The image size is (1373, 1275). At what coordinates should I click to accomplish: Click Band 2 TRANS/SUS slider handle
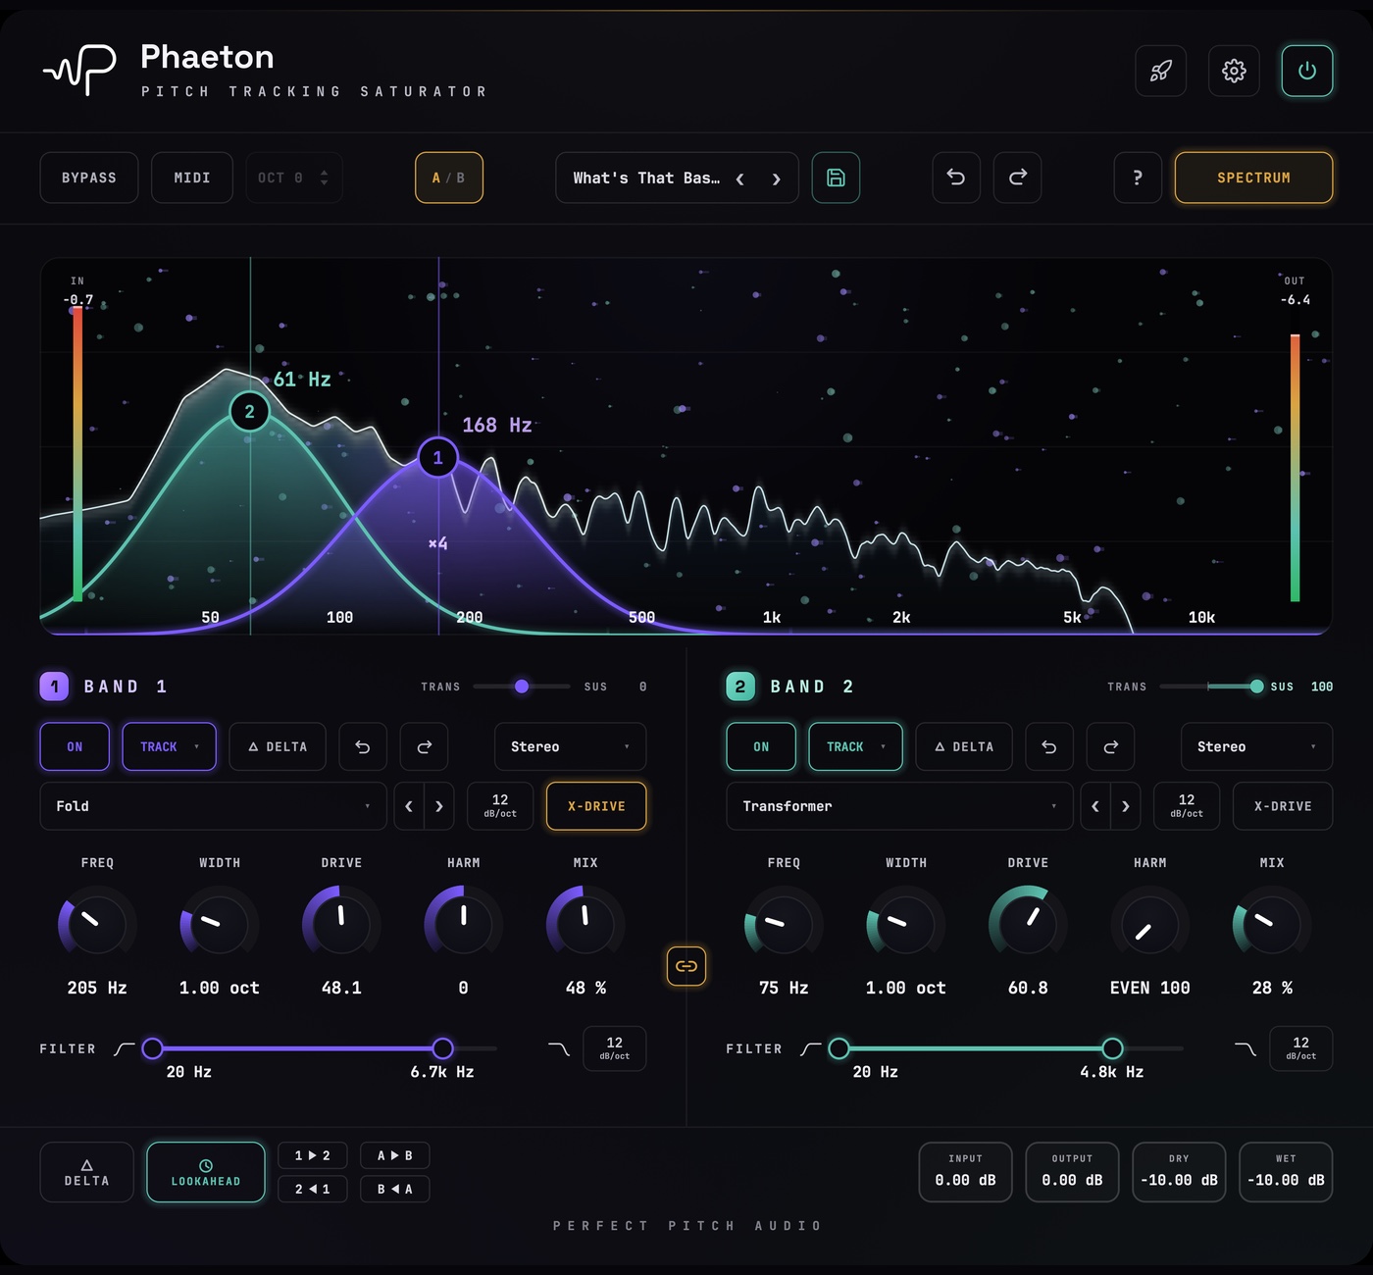pos(1256,687)
